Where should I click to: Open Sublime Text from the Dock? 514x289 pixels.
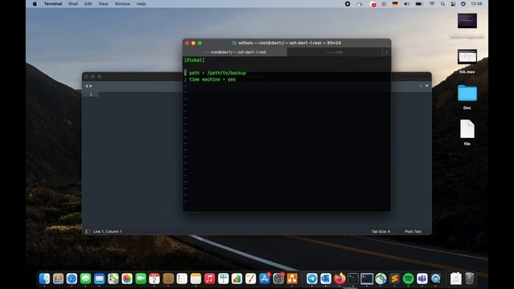[394, 279]
